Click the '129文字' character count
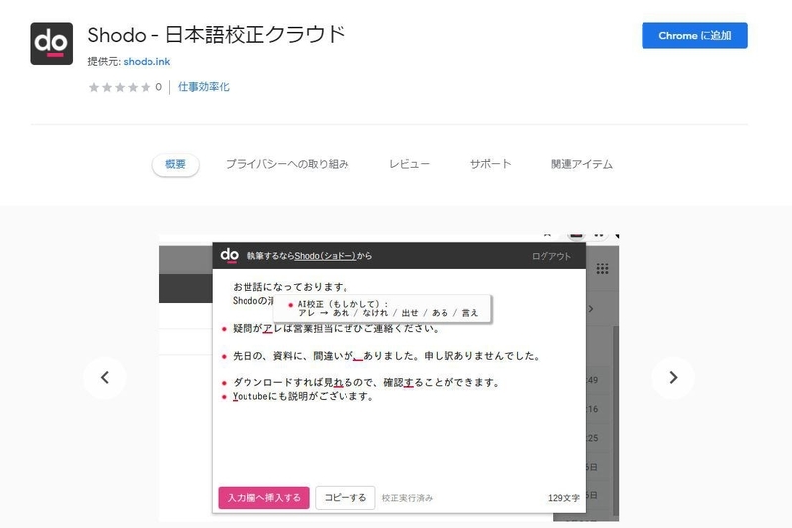This screenshot has width=792, height=528. click(x=563, y=498)
